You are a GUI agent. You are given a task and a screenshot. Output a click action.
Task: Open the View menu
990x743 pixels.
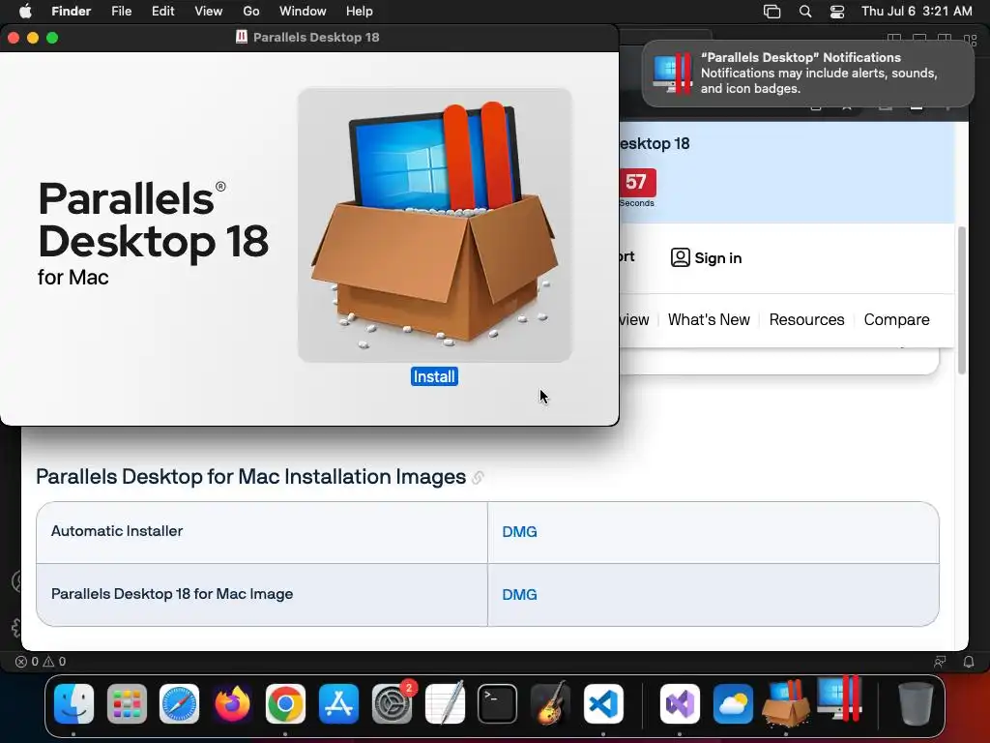coord(209,11)
